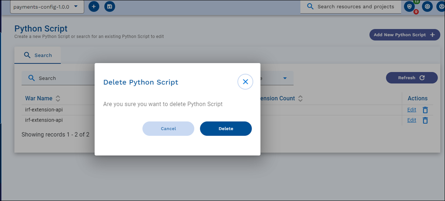Sort by War Name column
Viewport: 445px width, 201px height.
(58, 98)
